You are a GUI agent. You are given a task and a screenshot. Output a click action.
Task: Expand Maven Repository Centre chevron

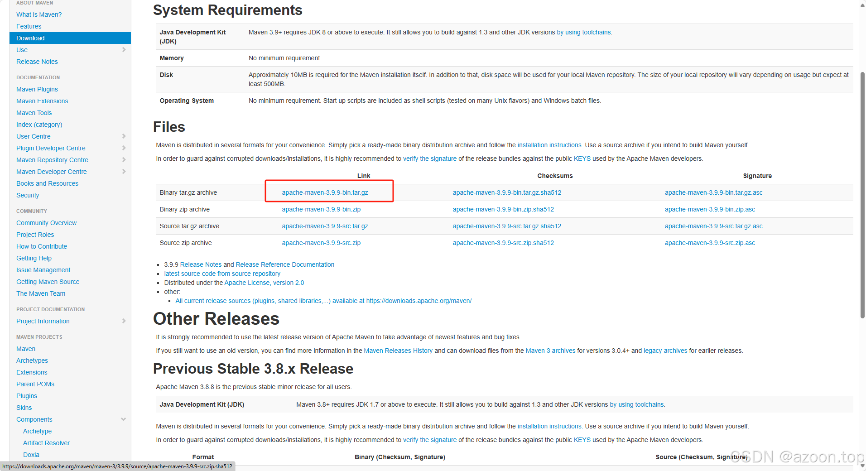coord(124,160)
